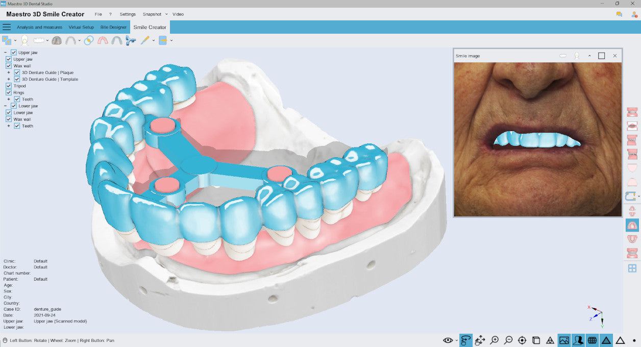Zoom out with the magnifier minus
Viewport: 641px width, 347px height.
tap(508, 340)
